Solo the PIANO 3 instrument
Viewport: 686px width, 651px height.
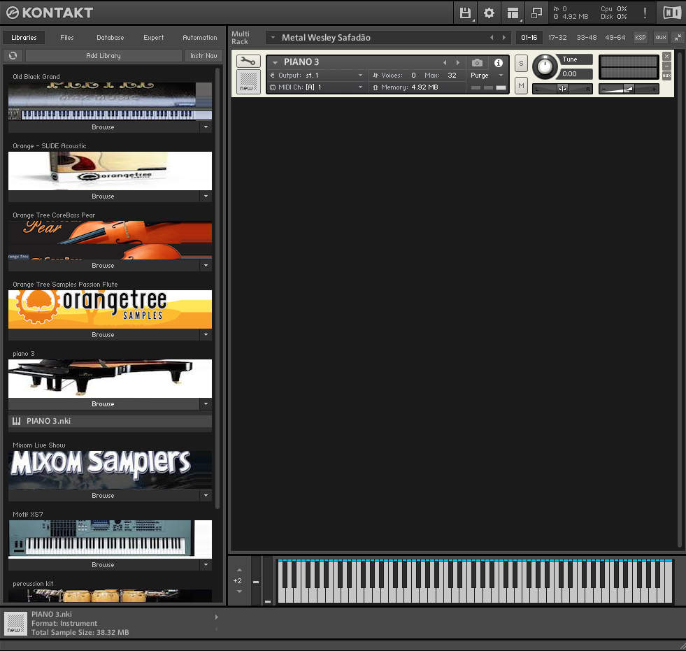point(521,64)
